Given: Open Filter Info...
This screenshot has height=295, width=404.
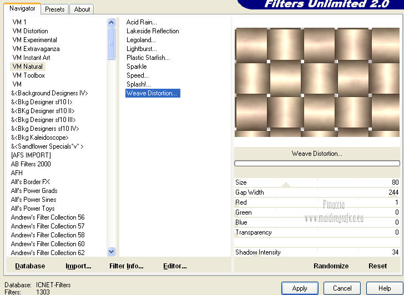Looking at the screenshot, I should tap(127, 266).
